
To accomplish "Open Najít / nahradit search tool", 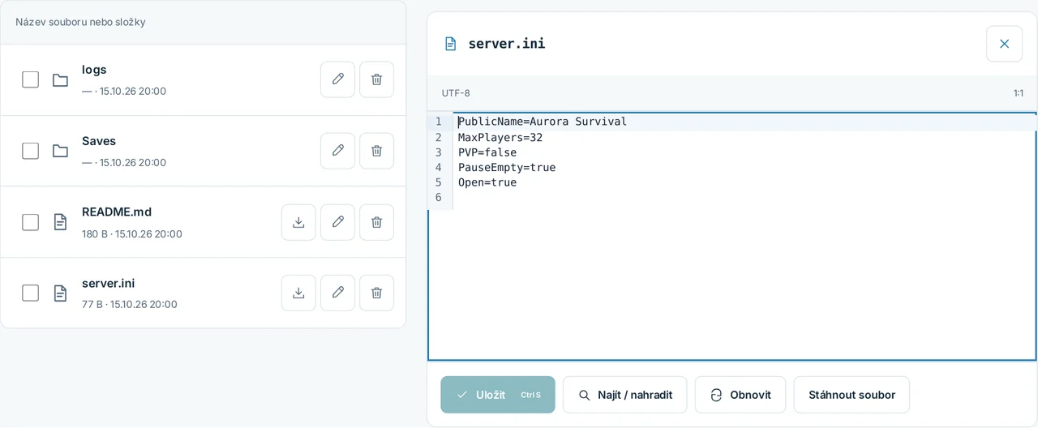I will pyautogui.click(x=624, y=395).
